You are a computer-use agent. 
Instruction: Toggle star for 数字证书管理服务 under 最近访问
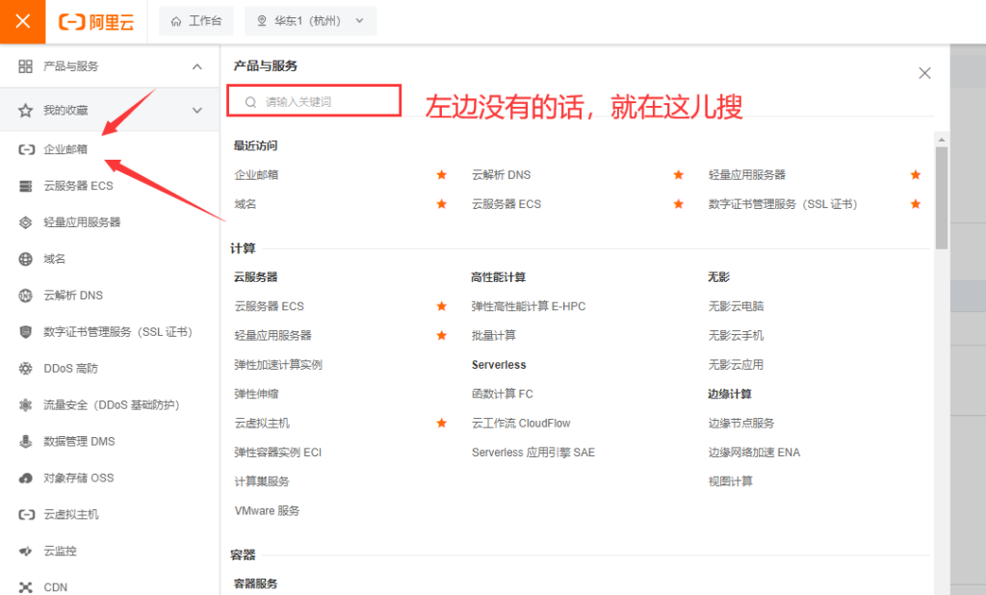coord(916,204)
